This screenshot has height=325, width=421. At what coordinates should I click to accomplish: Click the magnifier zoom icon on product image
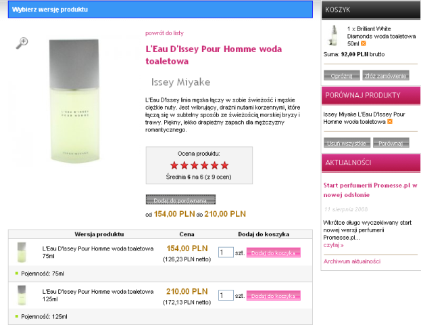click(x=22, y=43)
